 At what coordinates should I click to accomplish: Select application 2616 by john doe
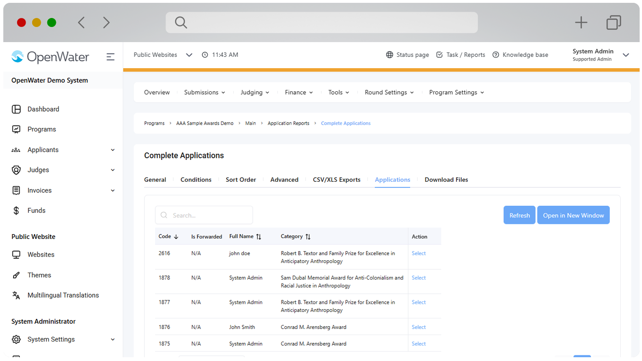[419, 254]
